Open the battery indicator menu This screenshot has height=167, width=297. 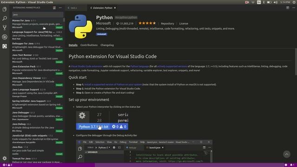coord(269,2)
